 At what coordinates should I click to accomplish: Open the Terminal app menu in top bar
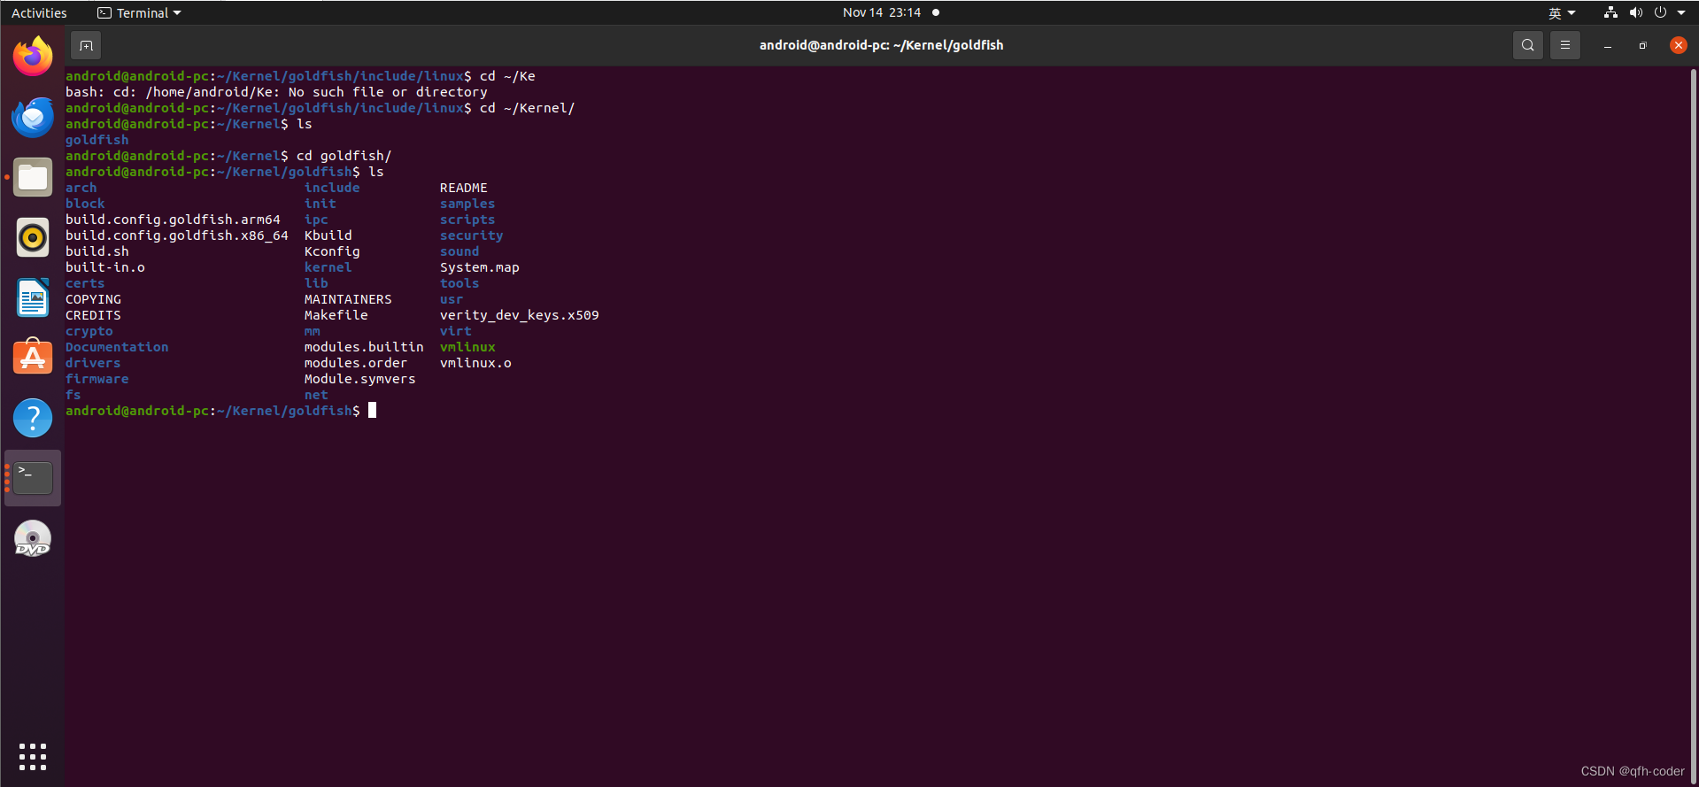(x=139, y=12)
